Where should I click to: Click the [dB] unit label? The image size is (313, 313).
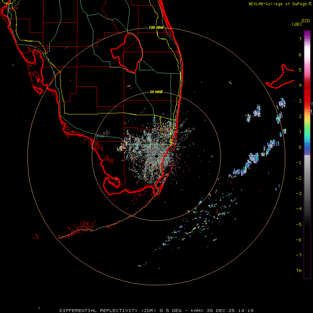[297, 24]
